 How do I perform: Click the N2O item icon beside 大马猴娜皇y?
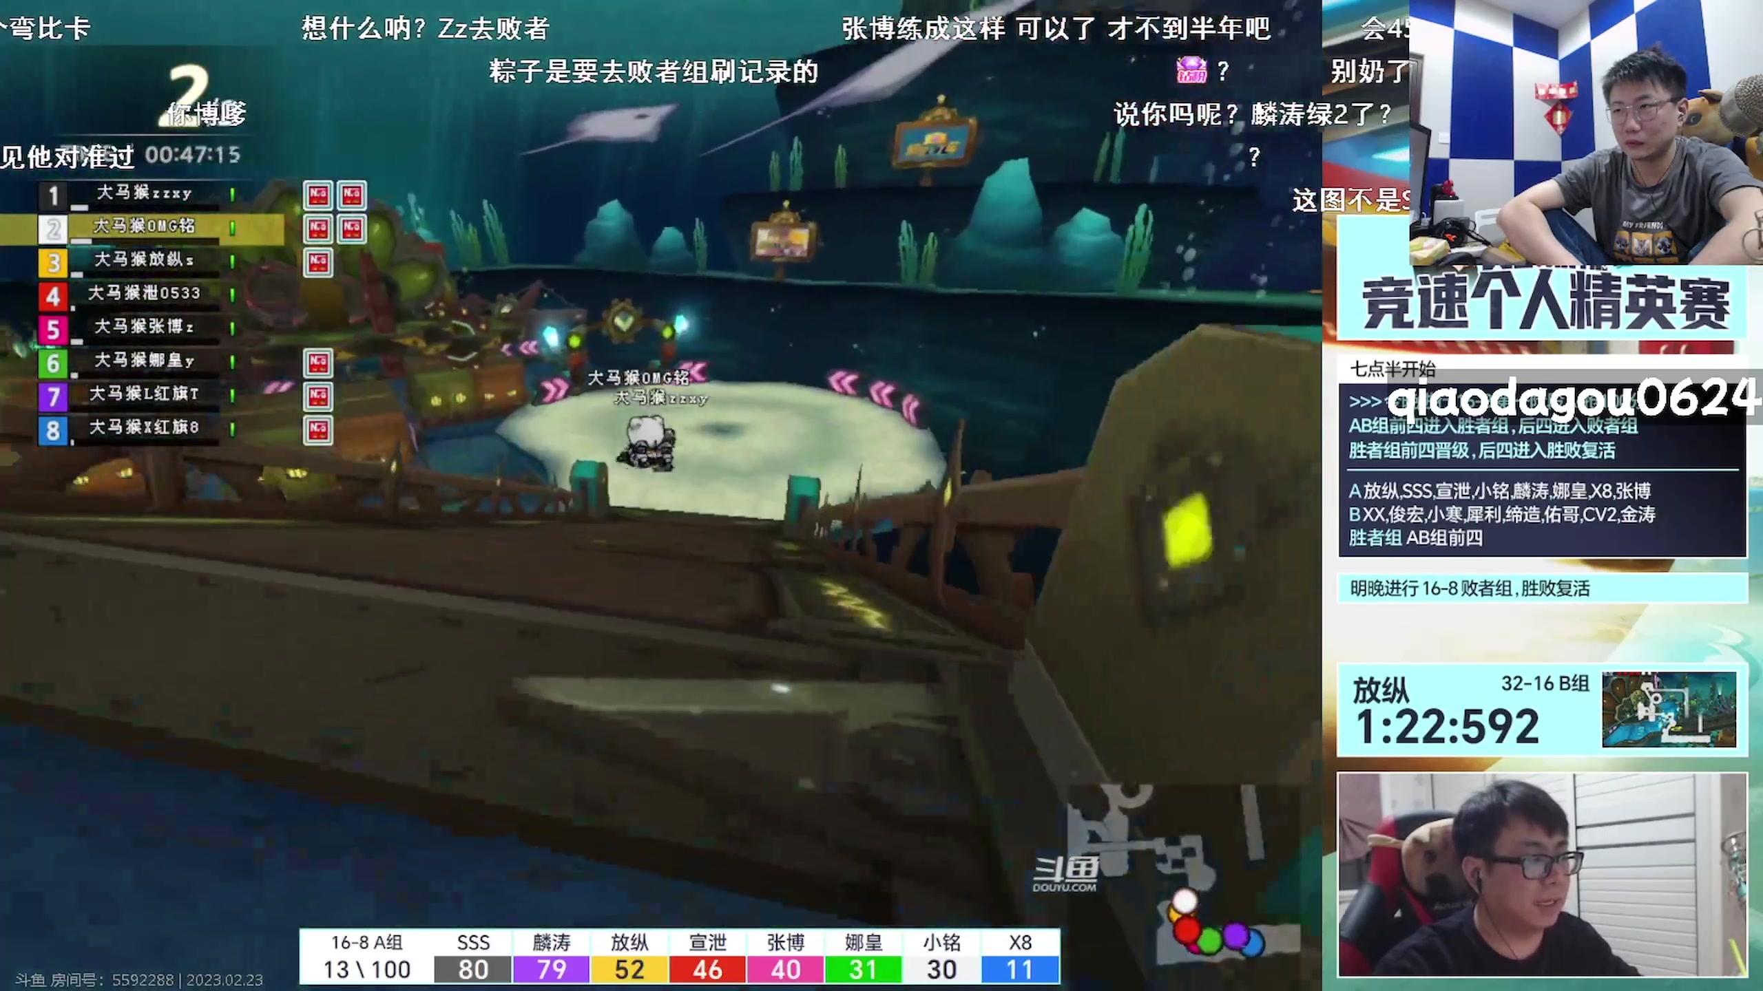pos(317,363)
